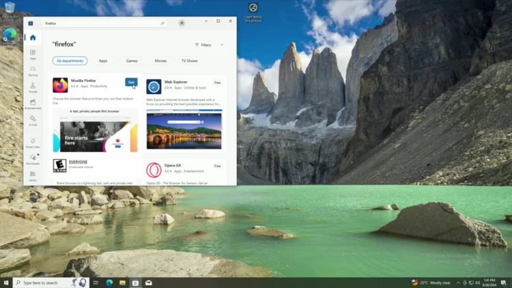Click the Web Explorer app icon

[x=154, y=87]
